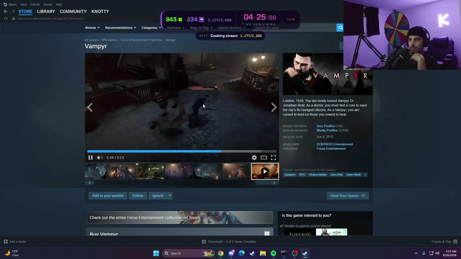Click the Ignore button
Viewport: 461px width, 259px height.
(x=158, y=196)
